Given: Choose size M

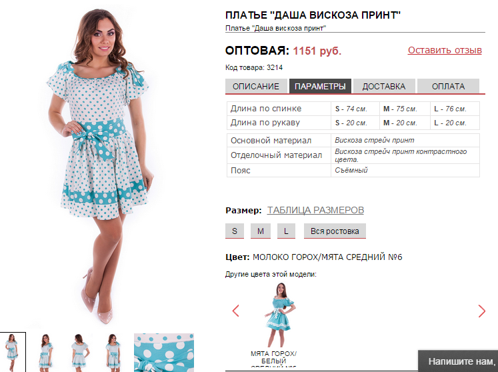Looking at the screenshot, I should [261, 231].
